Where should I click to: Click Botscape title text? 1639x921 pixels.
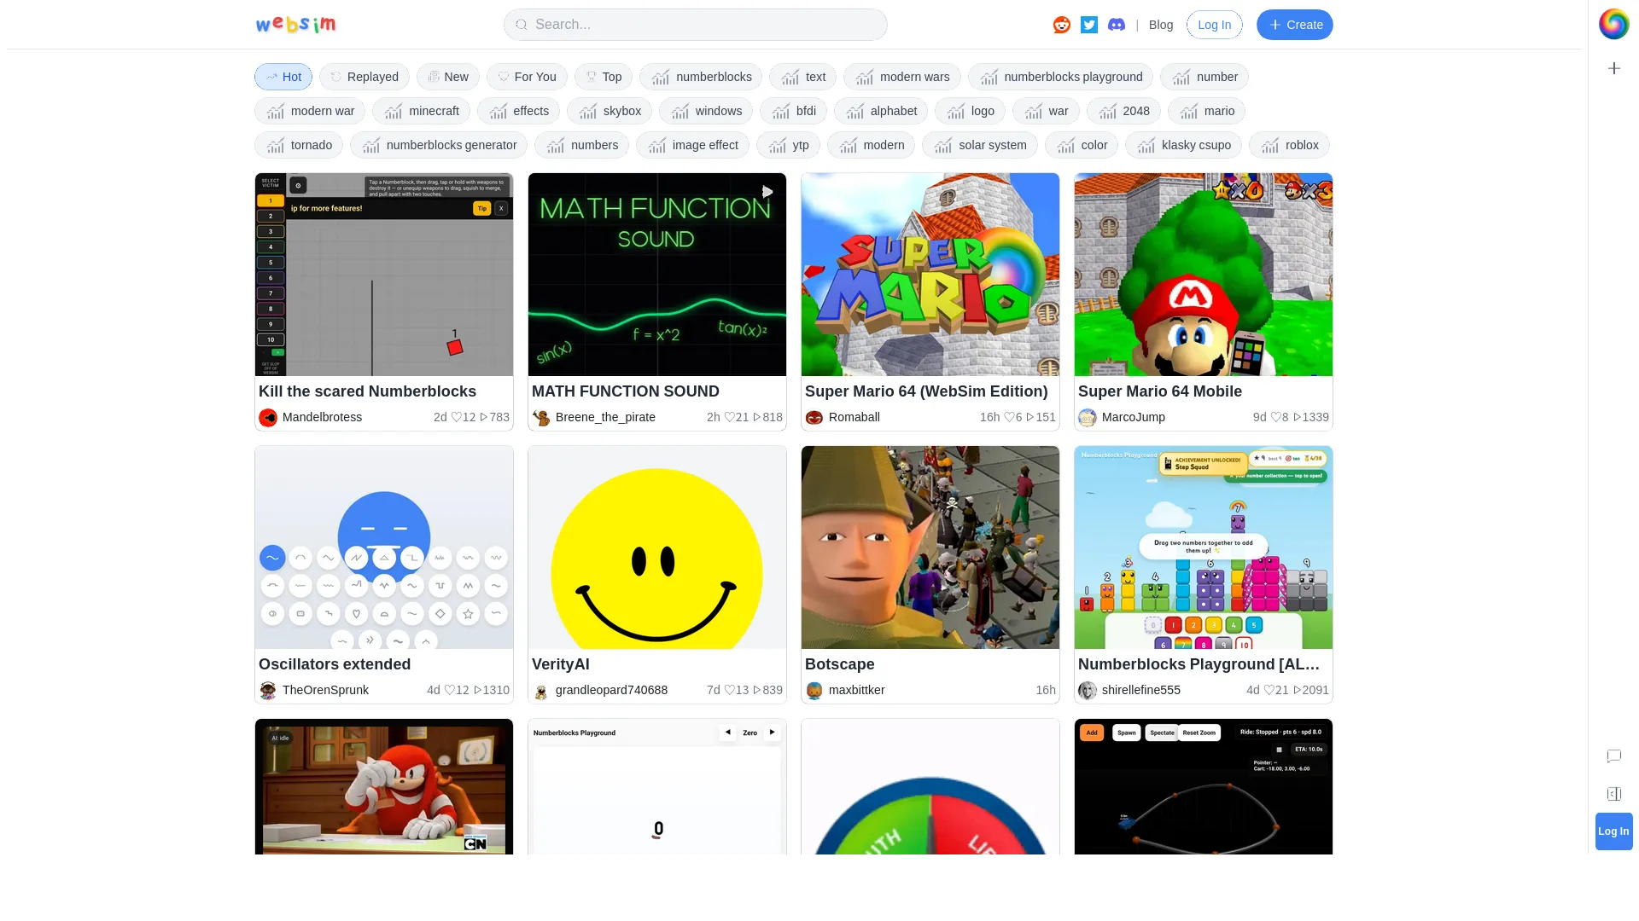[x=839, y=664]
